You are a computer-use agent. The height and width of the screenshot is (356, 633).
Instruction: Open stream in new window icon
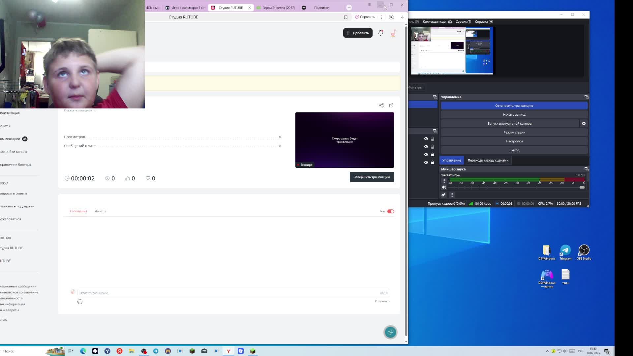click(391, 105)
